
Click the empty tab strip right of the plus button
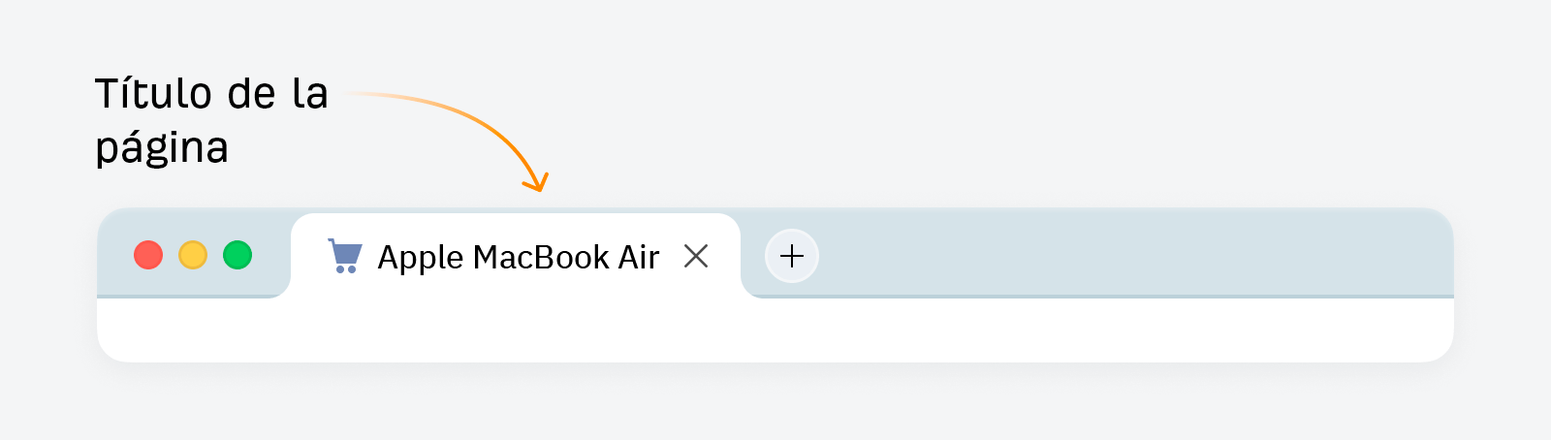1115,254
